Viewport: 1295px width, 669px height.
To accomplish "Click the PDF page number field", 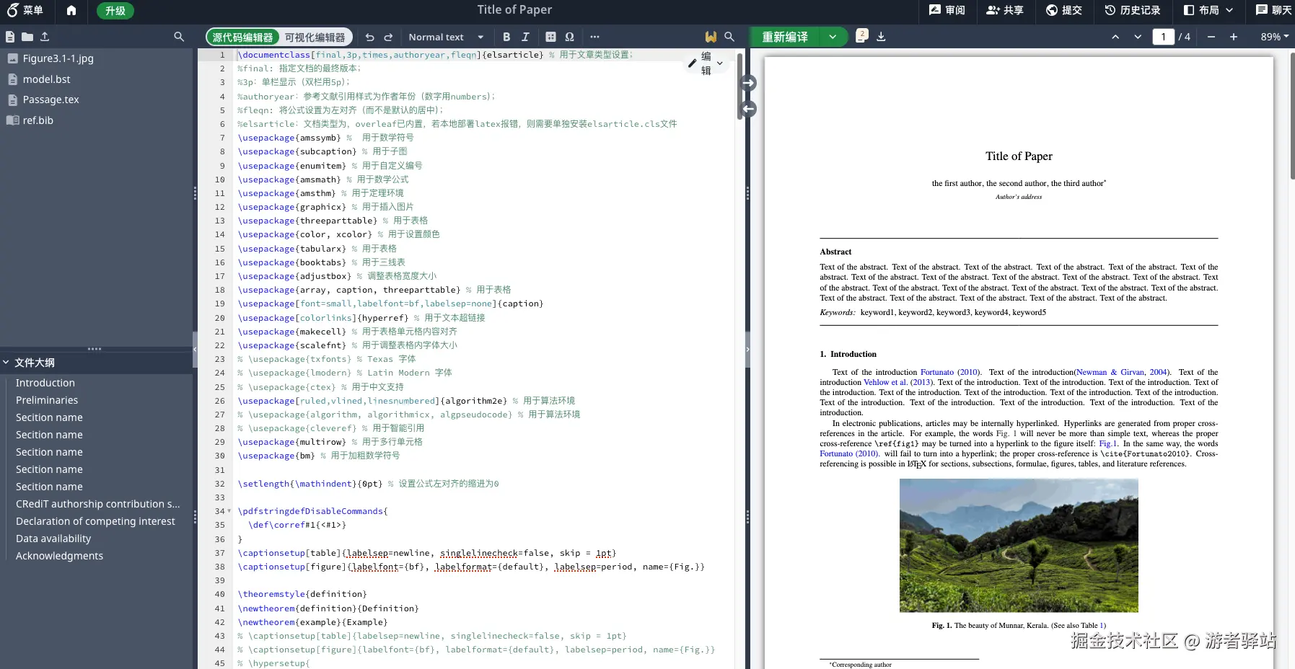I will [1163, 37].
